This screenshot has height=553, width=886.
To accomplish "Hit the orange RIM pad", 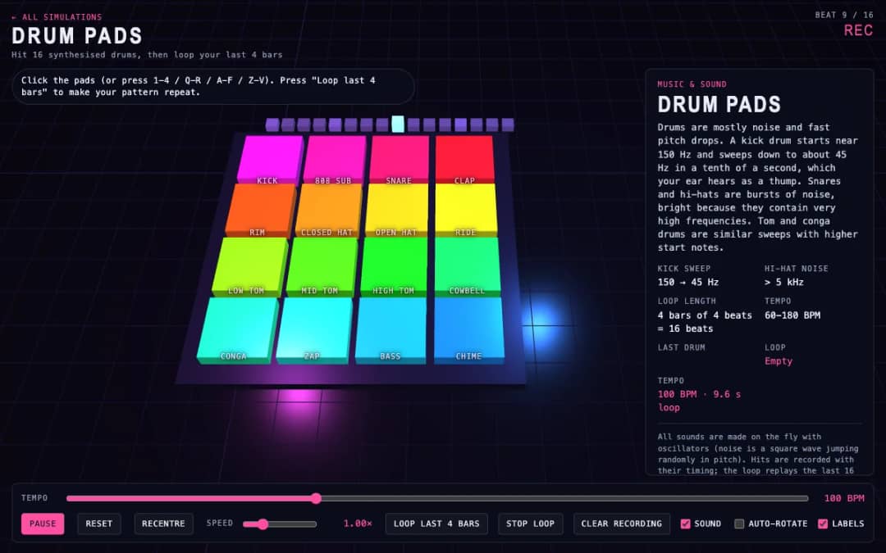I will pyautogui.click(x=261, y=210).
